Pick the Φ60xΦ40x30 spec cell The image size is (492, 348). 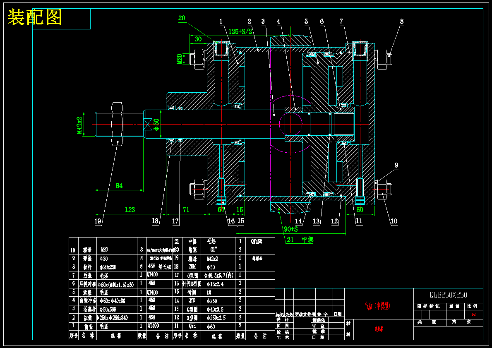pos(112,300)
